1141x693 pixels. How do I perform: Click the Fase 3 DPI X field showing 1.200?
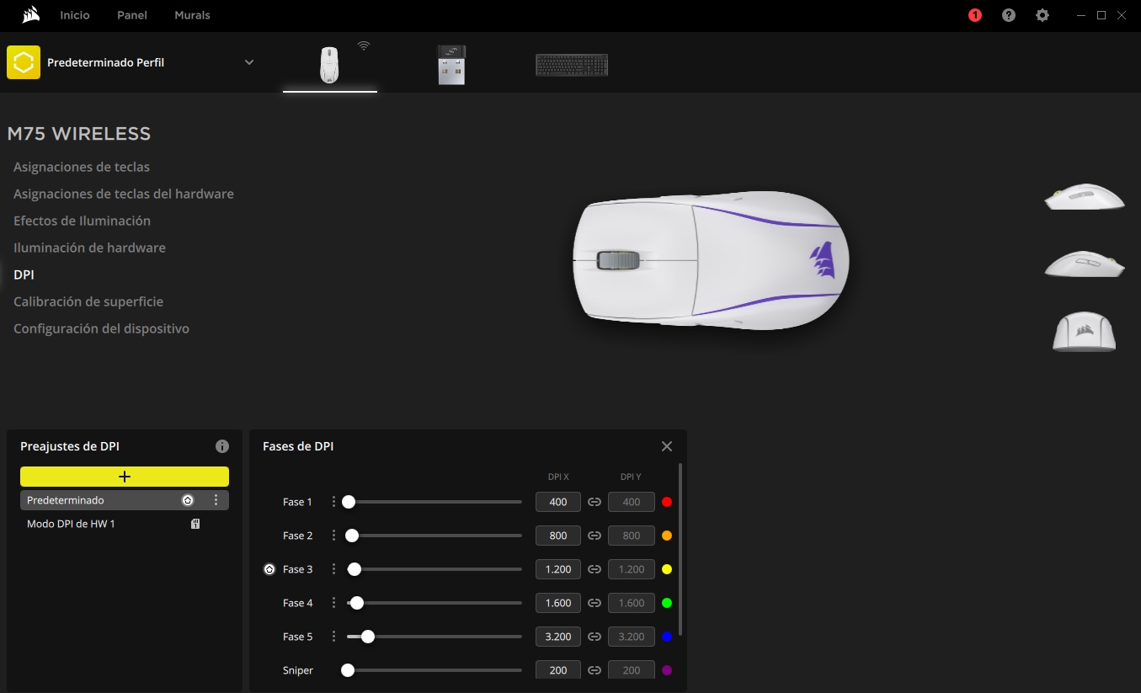point(558,569)
